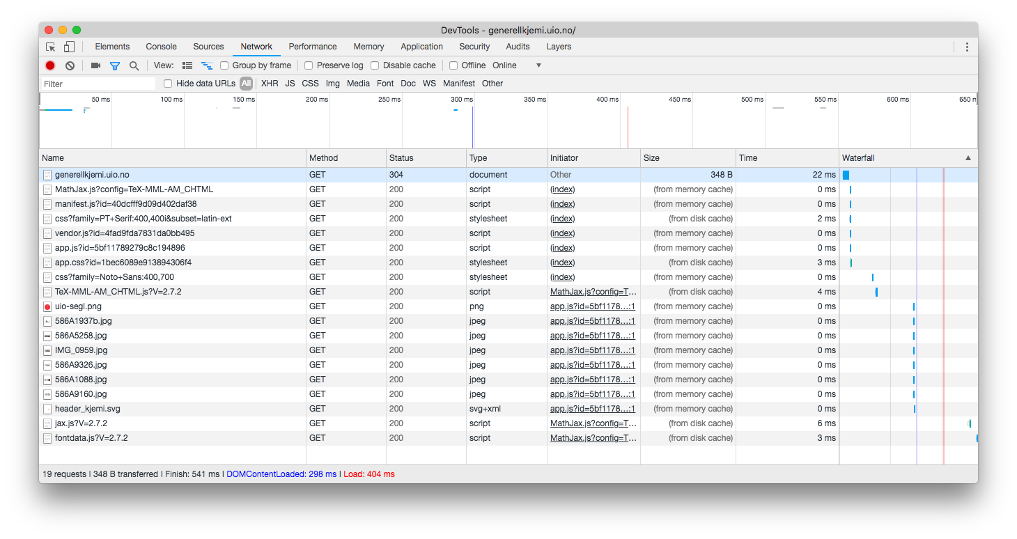Open the Online throttling dropdown
The height and width of the screenshot is (539, 1017).
pyautogui.click(x=517, y=65)
